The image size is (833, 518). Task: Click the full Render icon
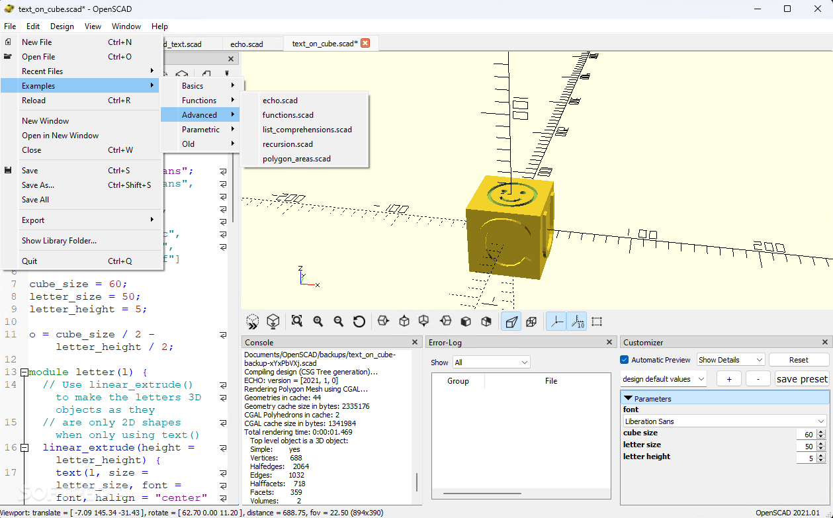273,322
